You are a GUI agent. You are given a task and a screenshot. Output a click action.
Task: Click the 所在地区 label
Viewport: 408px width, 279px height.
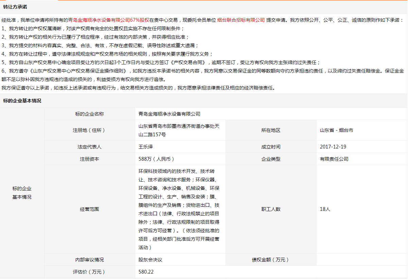(271, 130)
